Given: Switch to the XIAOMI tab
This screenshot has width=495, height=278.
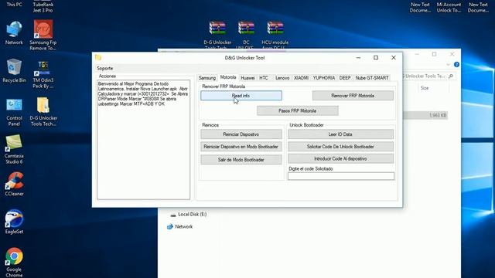Looking at the screenshot, I should point(301,78).
